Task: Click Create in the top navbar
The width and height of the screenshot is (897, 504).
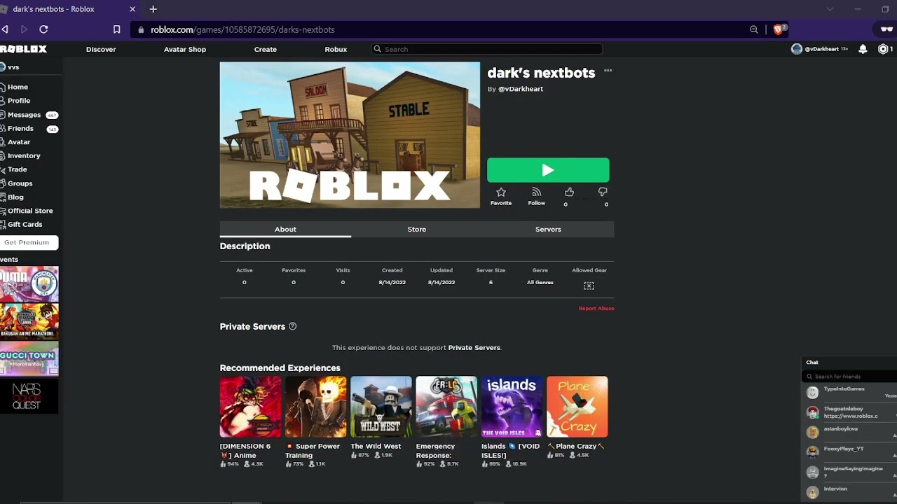Action: pos(266,49)
